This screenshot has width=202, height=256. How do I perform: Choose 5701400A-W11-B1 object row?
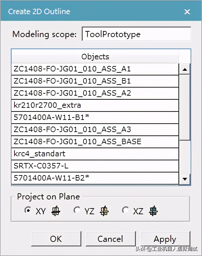tap(95, 117)
